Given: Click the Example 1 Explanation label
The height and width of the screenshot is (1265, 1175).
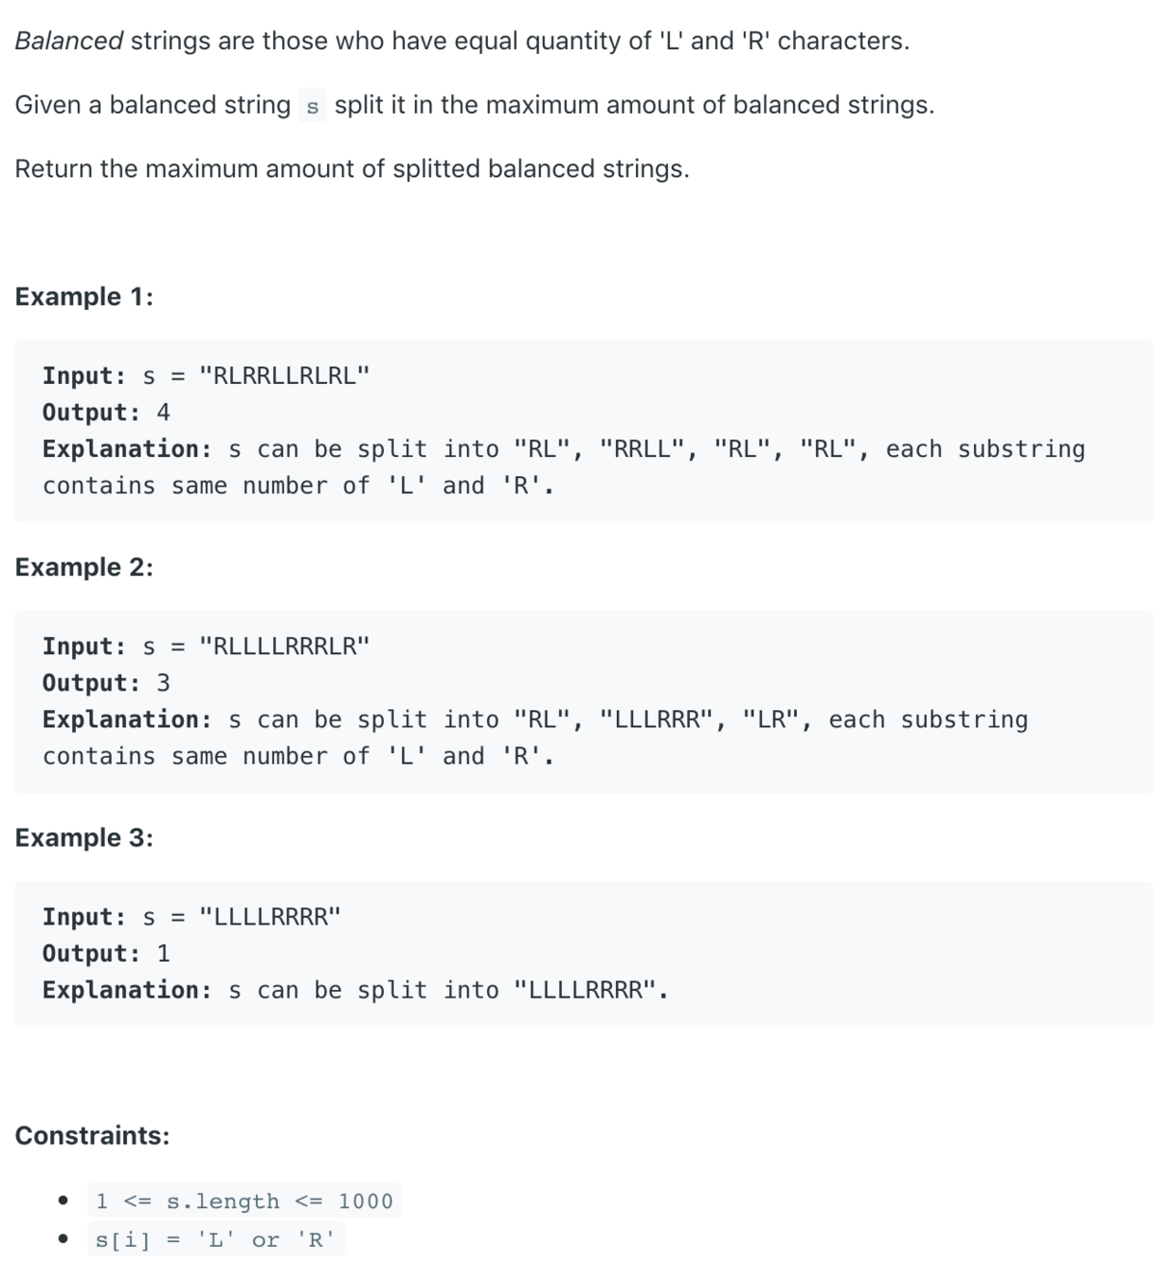Looking at the screenshot, I should 128,449.
